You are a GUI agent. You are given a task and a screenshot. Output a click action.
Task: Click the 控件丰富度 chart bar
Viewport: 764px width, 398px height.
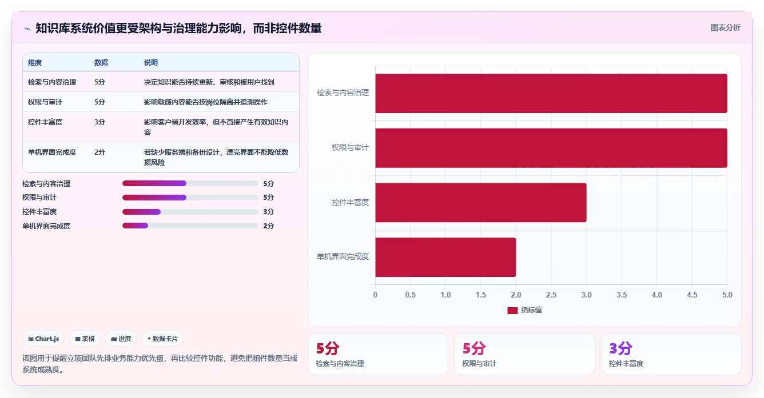pyautogui.click(x=481, y=203)
